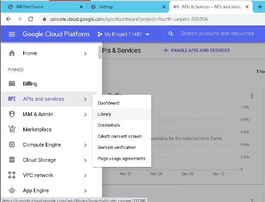Select Page usage agreements entry
The height and width of the screenshot is (202, 265).
tap(122, 159)
